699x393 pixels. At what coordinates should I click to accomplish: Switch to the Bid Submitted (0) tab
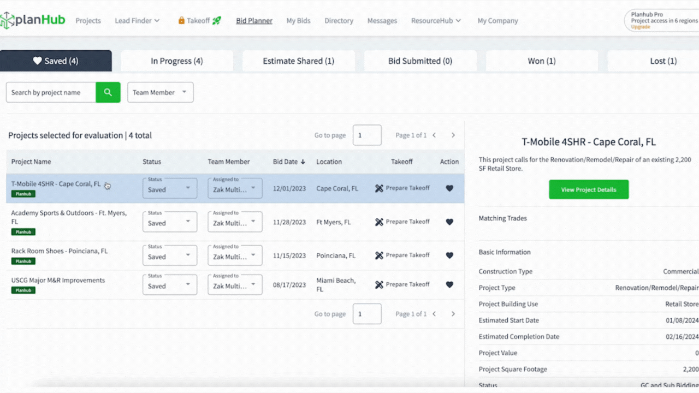click(x=420, y=61)
